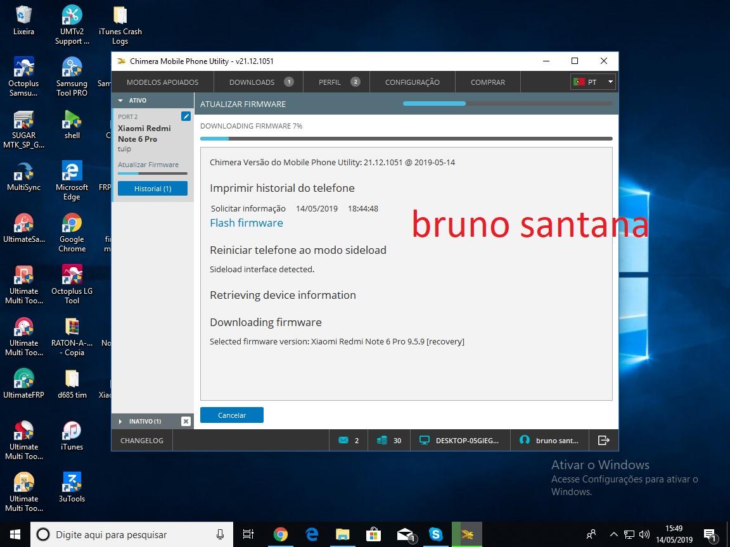The height and width of the screenshot is (547, 730).
Task: Click the DESKTOP-05GIEG computer entry
Action: [459, 440]
